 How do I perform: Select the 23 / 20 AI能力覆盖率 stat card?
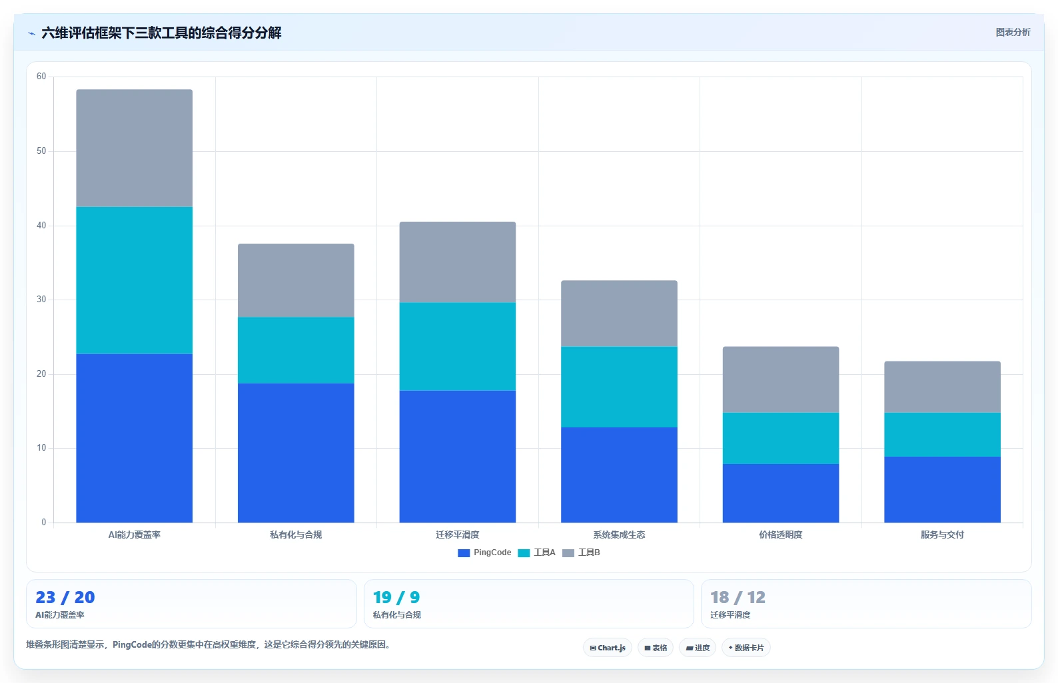pyautogui.click(x=191, y=604)
